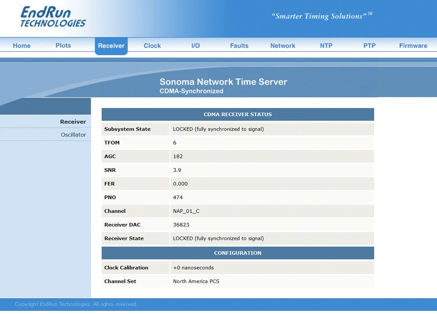Select the Receiver State LOCKED value

[x=218, y=238]
